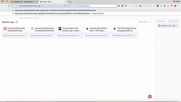Open a new browser tab
The height and width of the screenshot is (102, 181).
(70, 2)
